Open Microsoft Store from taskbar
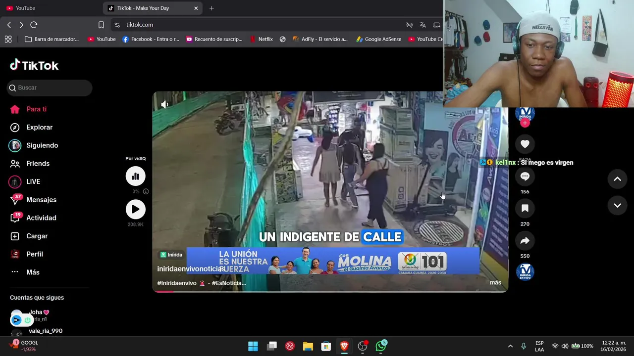Screen dimensions: 634x356 [x=326, y=346]
